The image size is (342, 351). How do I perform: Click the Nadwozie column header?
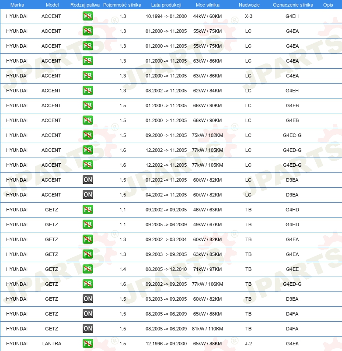[249, 5]
